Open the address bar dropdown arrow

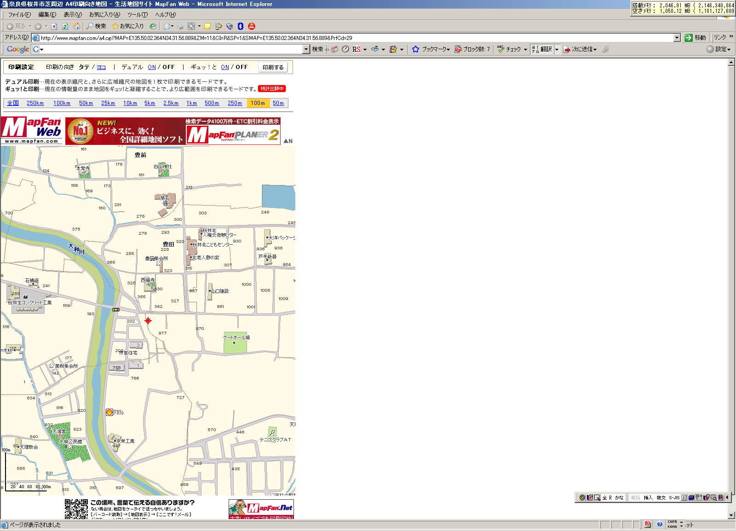(677, 38)
